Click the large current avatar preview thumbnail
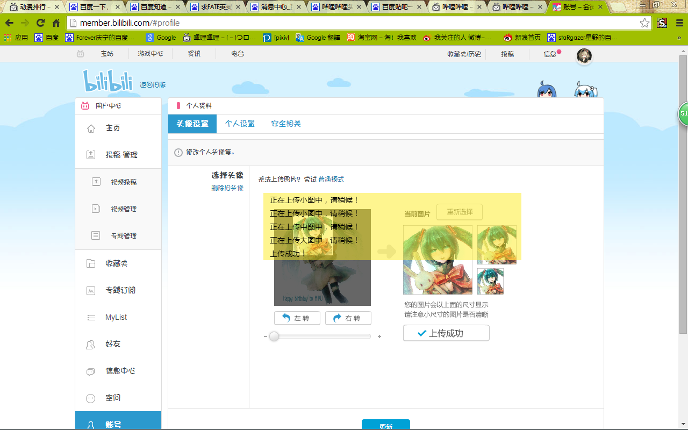Screen dimensions: 688x430 point(438,260)
